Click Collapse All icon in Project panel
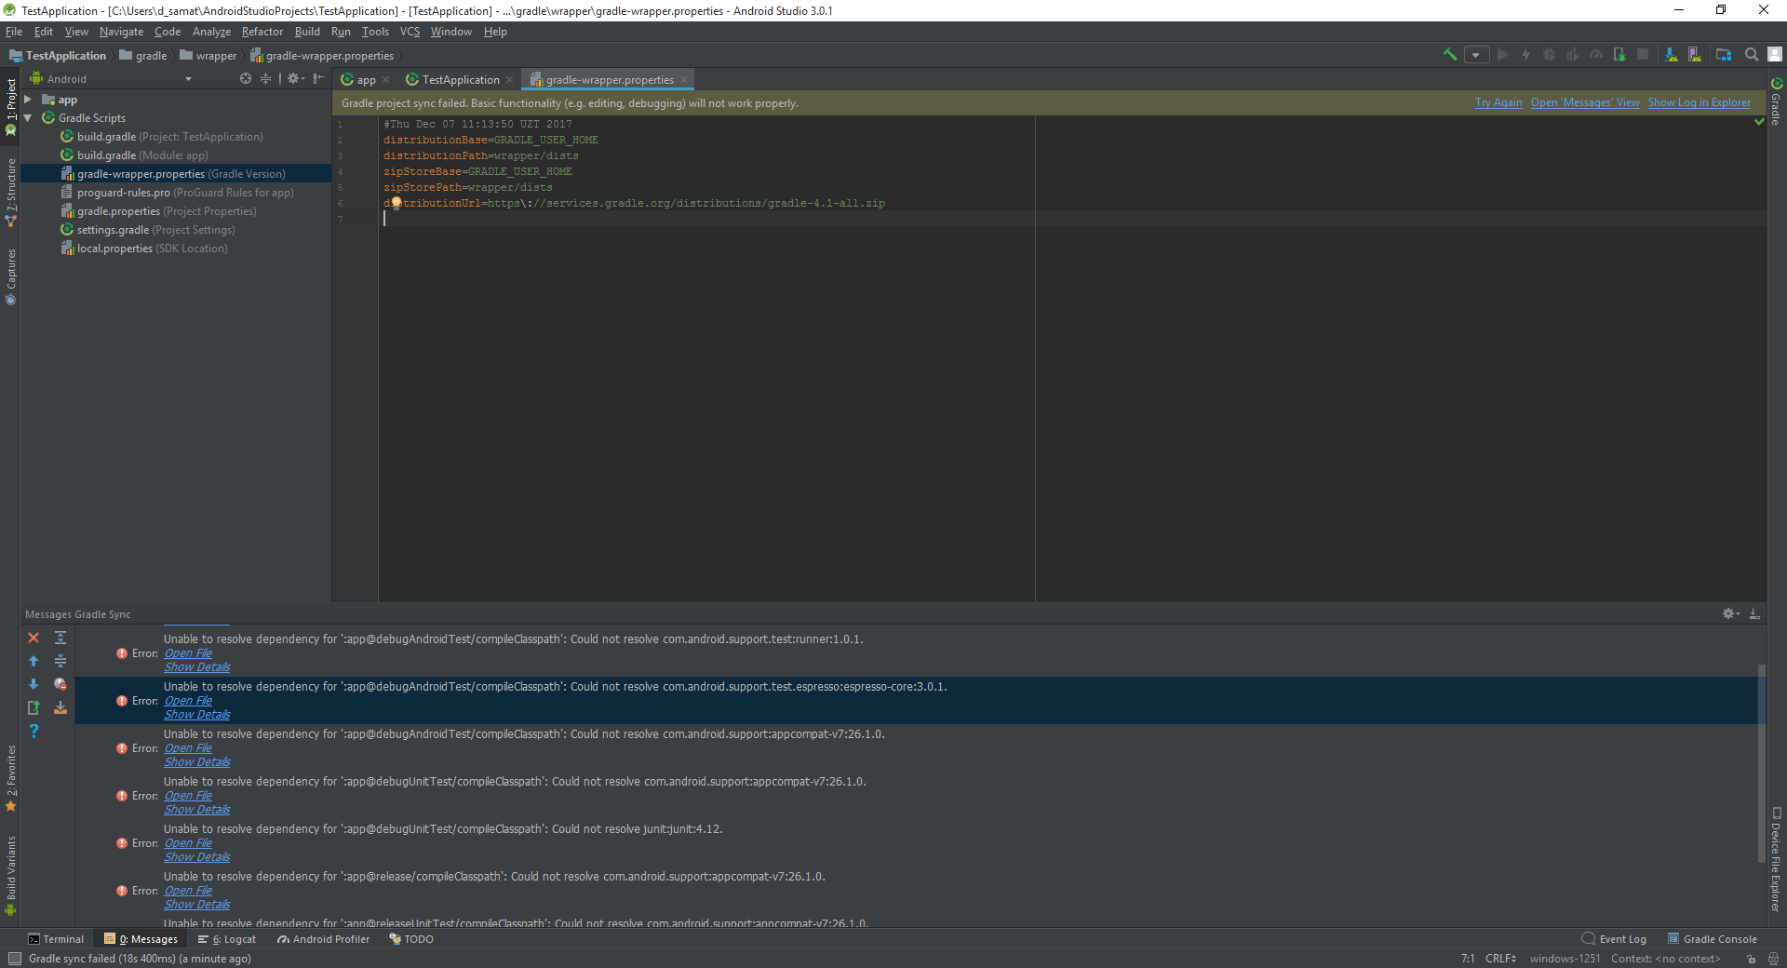Screen dimensions: 1787x968 pyautogui.click(x=266, y=79)
